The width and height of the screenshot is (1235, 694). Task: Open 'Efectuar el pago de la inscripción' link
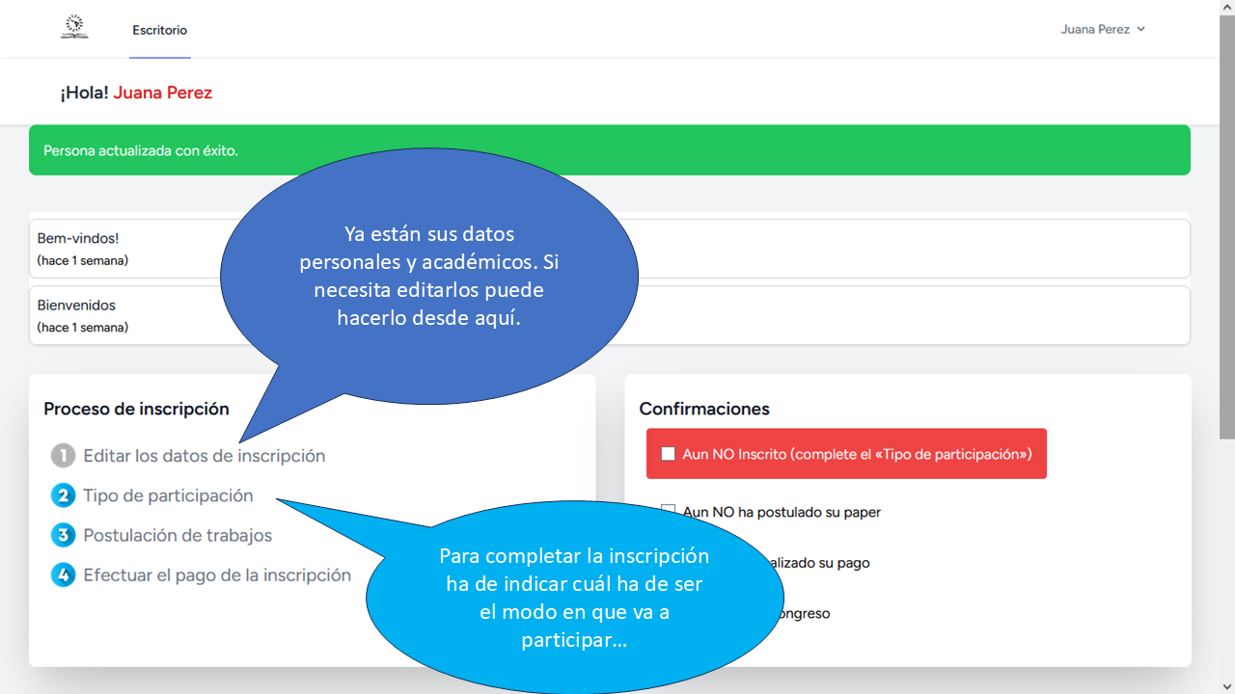[217, 575]
